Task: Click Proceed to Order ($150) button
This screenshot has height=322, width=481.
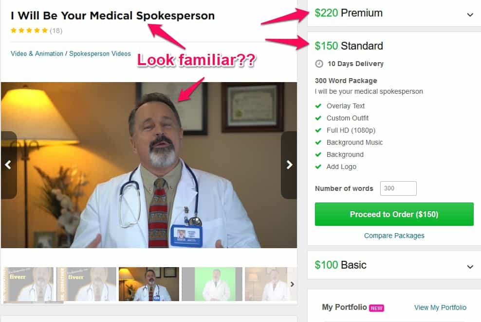Action: point(394,214)
